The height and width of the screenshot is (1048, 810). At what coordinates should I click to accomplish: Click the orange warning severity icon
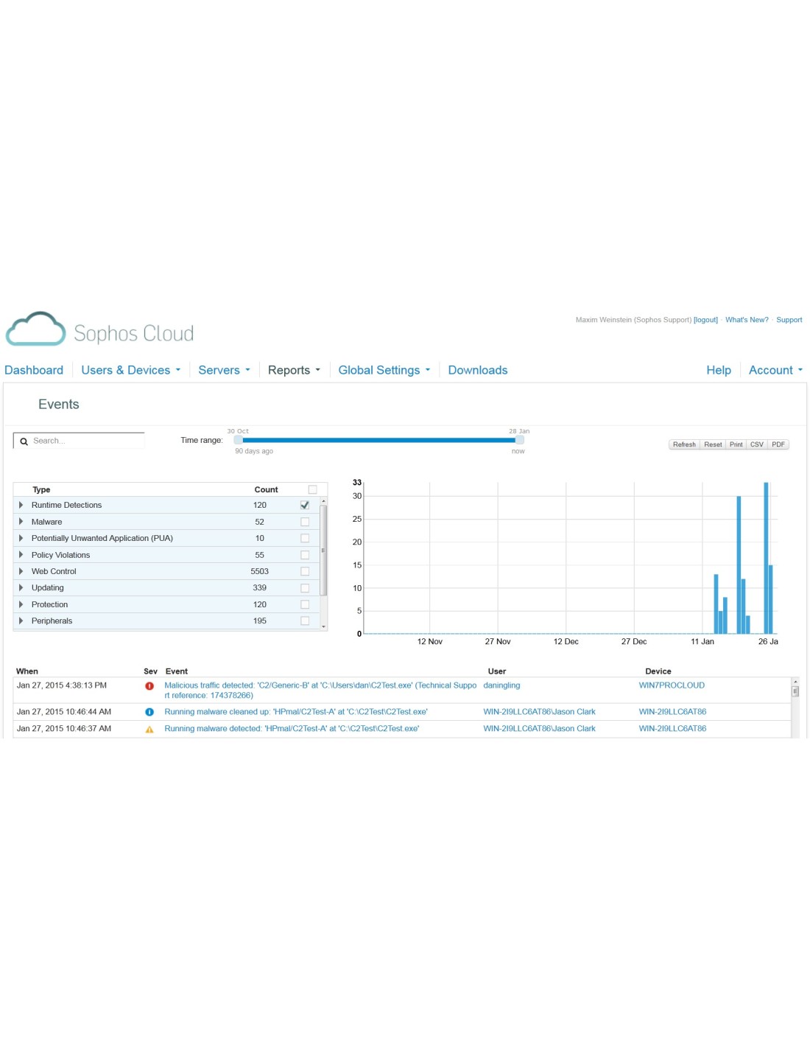point(149,729)
